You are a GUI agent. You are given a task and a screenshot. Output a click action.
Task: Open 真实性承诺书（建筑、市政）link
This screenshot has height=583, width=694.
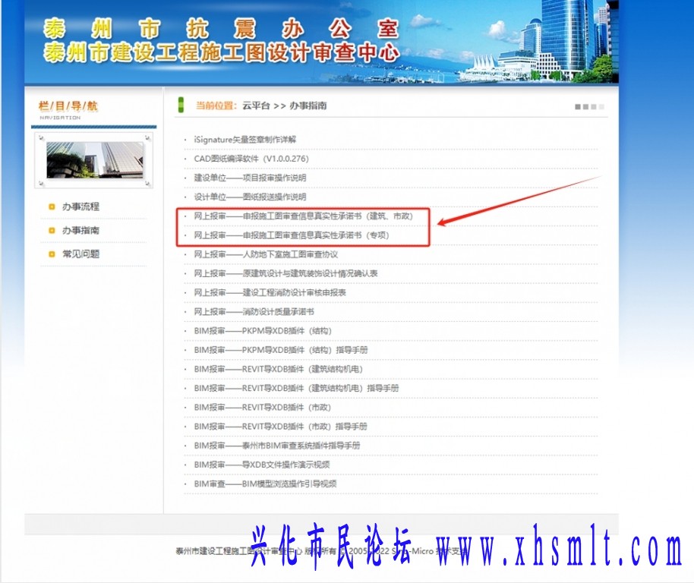coord(303,216)
